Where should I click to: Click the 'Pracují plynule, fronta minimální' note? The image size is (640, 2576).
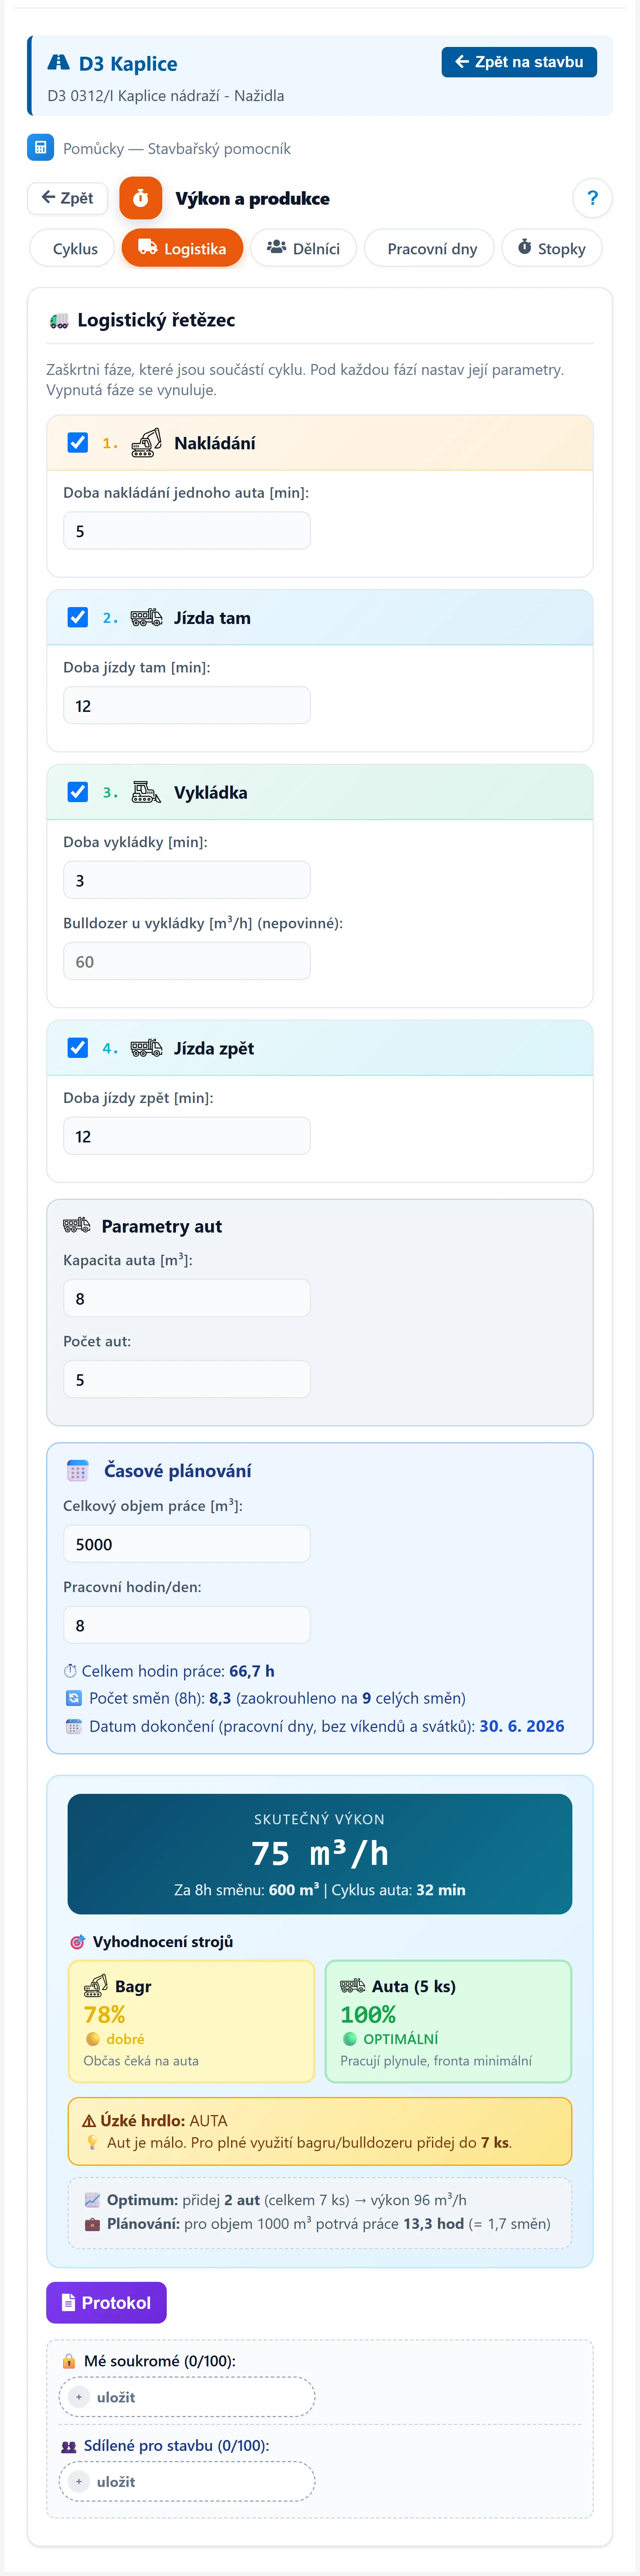click(436, 2061)
